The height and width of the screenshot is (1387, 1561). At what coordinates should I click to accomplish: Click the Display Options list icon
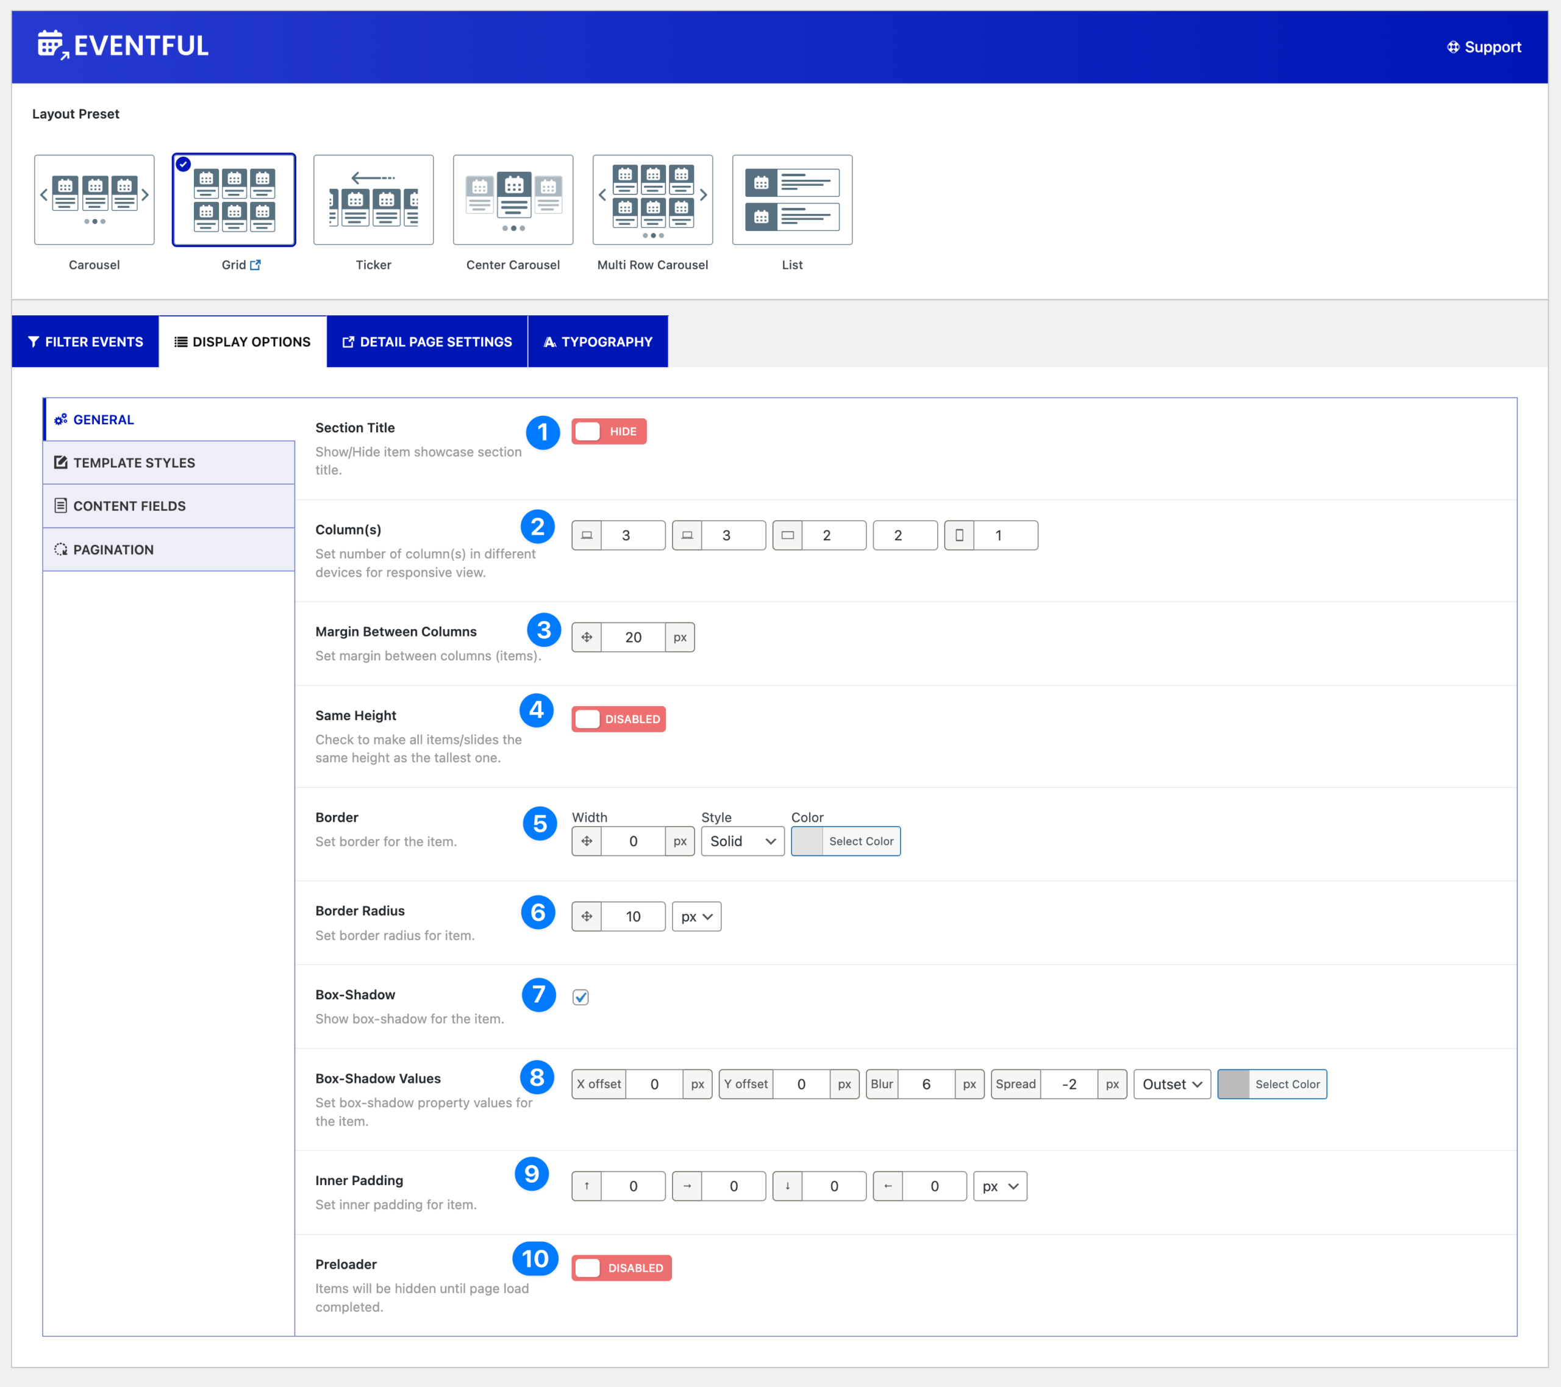click(181, 341)
